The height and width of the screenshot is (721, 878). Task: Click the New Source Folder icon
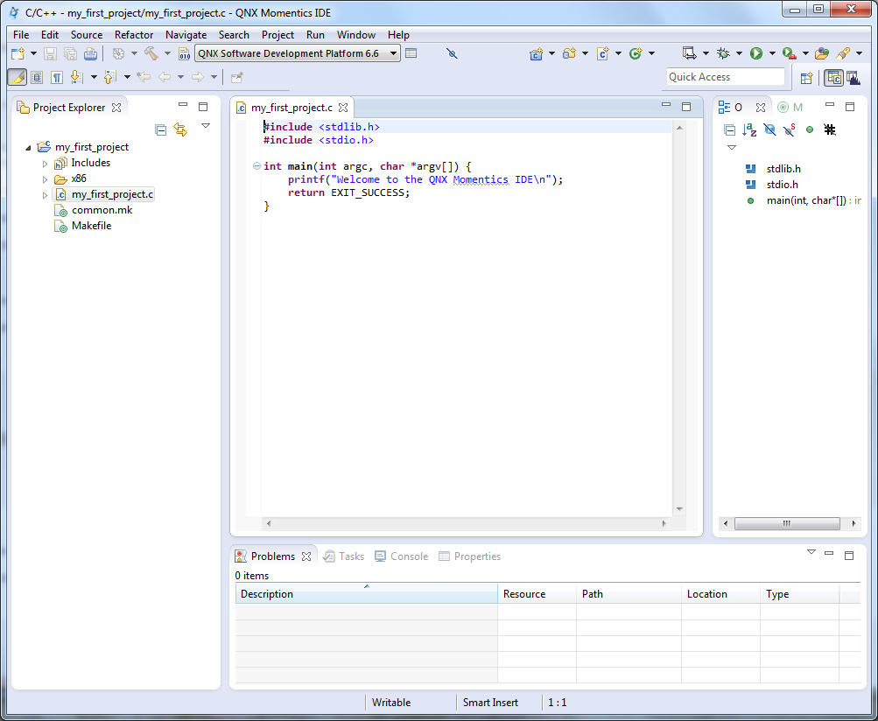(570, 53)
